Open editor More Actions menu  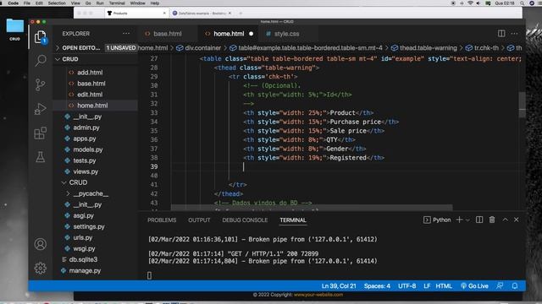pos(514,34)
